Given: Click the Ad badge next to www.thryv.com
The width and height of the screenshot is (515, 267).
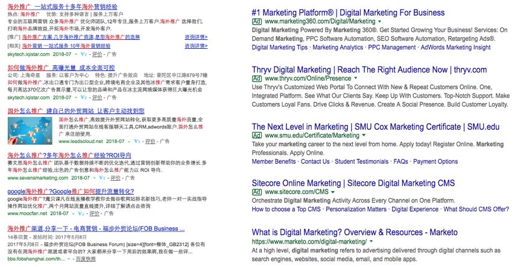Looking at the screenshot, I should coord(257,78).
